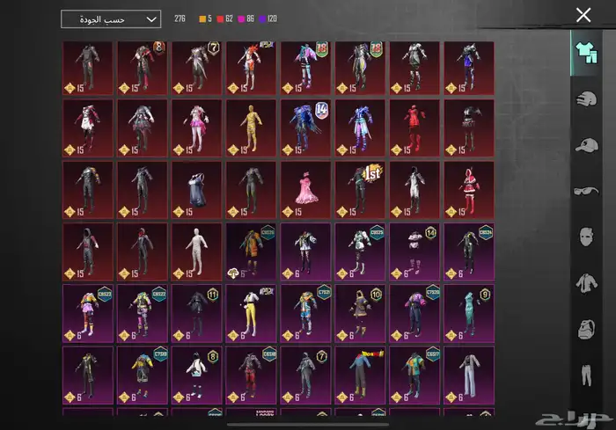The image size is (616, 430).
Task: Click the orange quality swatch showing 5
Action: [x=206, y=18]
